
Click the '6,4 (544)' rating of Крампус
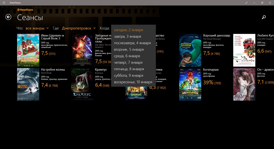[102, 85]
